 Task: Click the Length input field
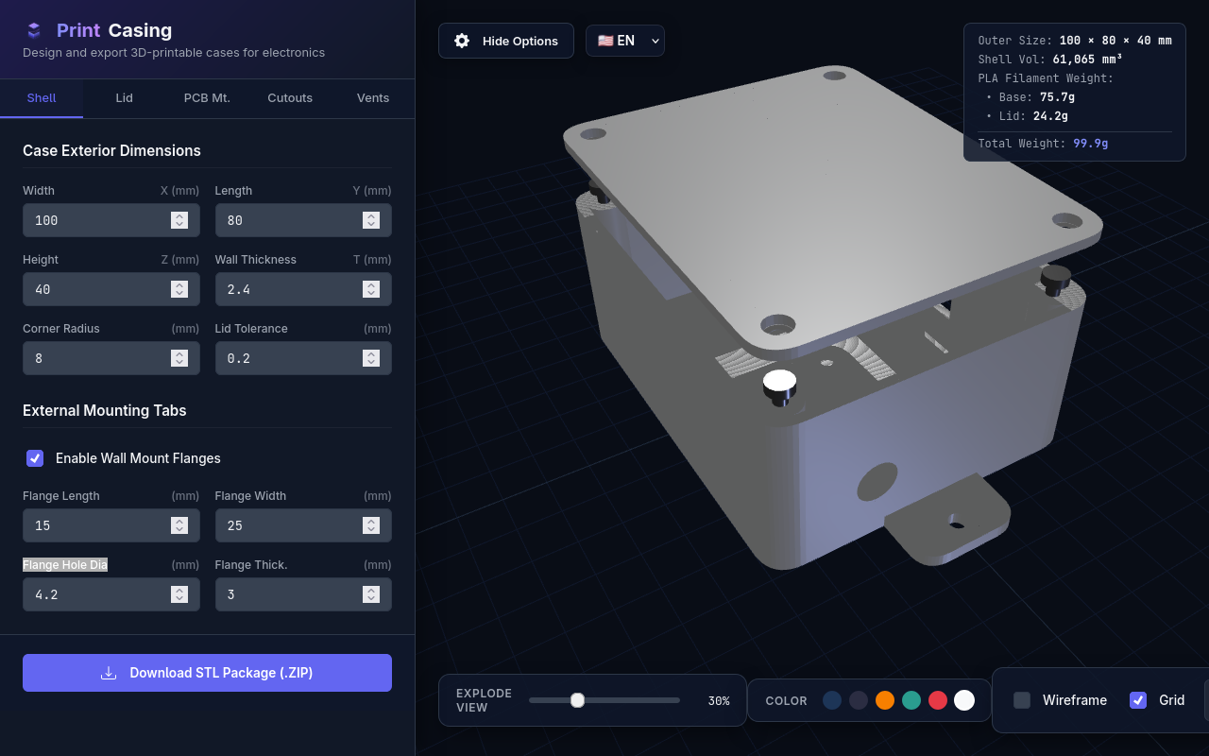[x=303, y=220]
